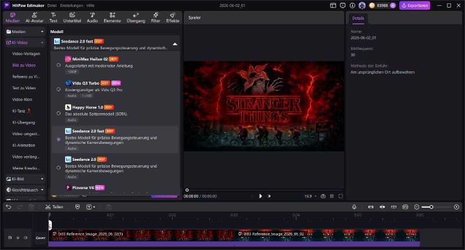Enter fullscreen preview mode

[341, 196]
